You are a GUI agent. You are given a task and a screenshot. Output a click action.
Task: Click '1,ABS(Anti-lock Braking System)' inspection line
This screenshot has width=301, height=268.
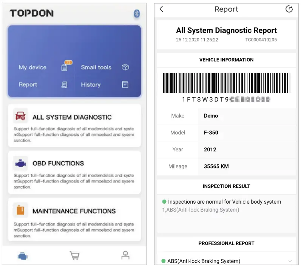click(201, 210)
